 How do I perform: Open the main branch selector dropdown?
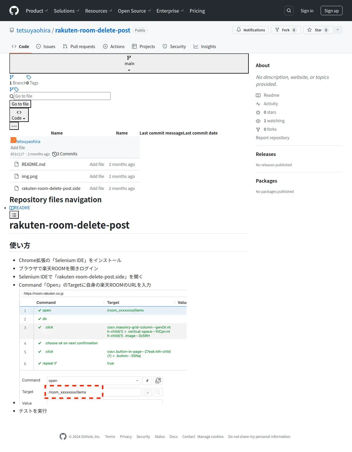(x=129, y=63)
